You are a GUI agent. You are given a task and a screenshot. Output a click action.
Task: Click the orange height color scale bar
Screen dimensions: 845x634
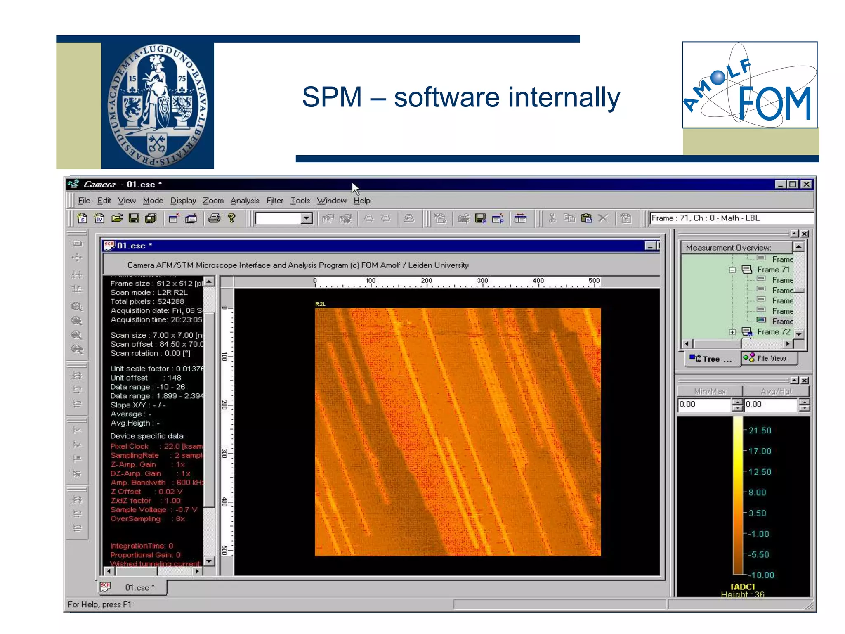[738, 495]
